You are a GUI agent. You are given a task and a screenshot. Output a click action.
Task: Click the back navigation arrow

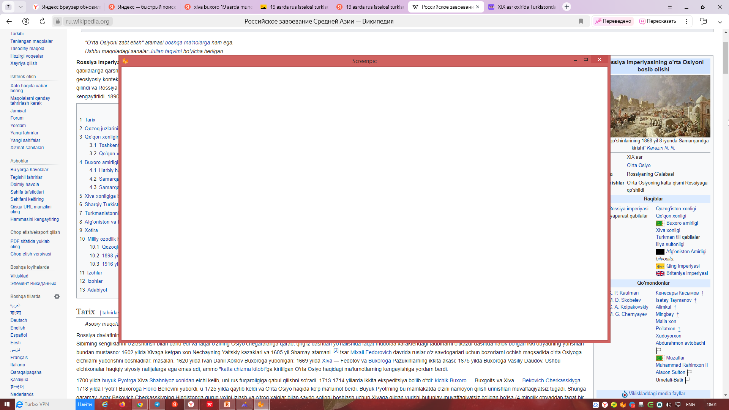pos(9,21)
